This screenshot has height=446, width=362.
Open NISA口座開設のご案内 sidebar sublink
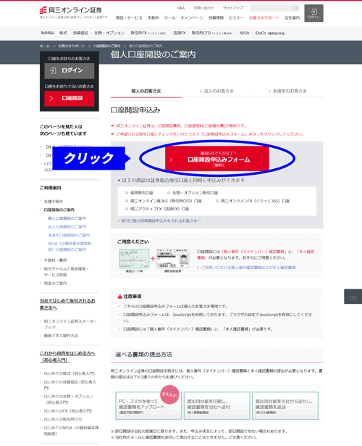click(70, 247)
